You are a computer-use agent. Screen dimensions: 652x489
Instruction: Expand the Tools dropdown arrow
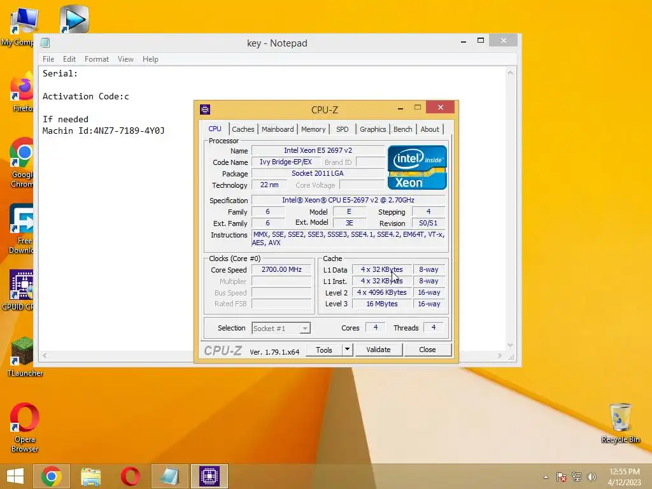pos(347,350)
